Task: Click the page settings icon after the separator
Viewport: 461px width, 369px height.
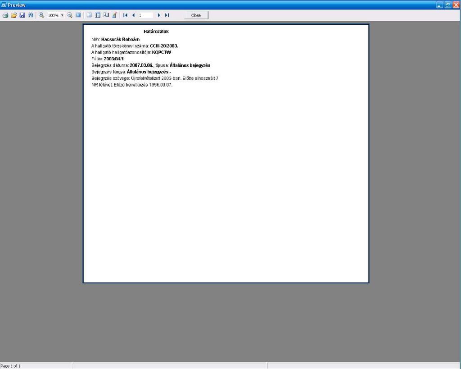Action: click(89, 15)
